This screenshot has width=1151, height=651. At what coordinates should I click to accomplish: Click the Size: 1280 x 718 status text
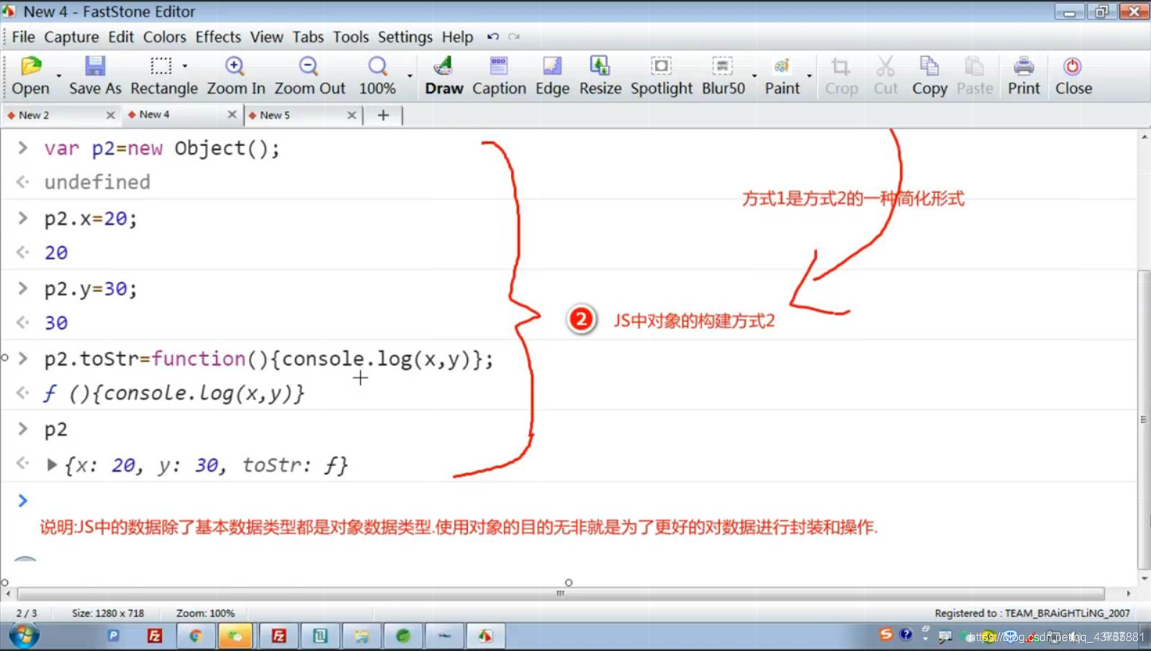coord(108,614)
